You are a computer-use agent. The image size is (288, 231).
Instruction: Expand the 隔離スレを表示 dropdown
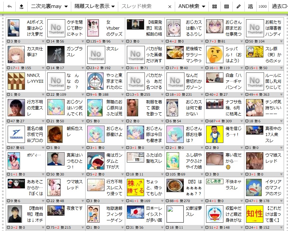(x=95, y=6)
